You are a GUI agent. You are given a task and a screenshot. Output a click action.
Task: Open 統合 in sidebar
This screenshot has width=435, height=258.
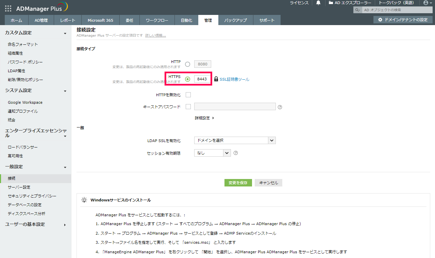[12, 120]
